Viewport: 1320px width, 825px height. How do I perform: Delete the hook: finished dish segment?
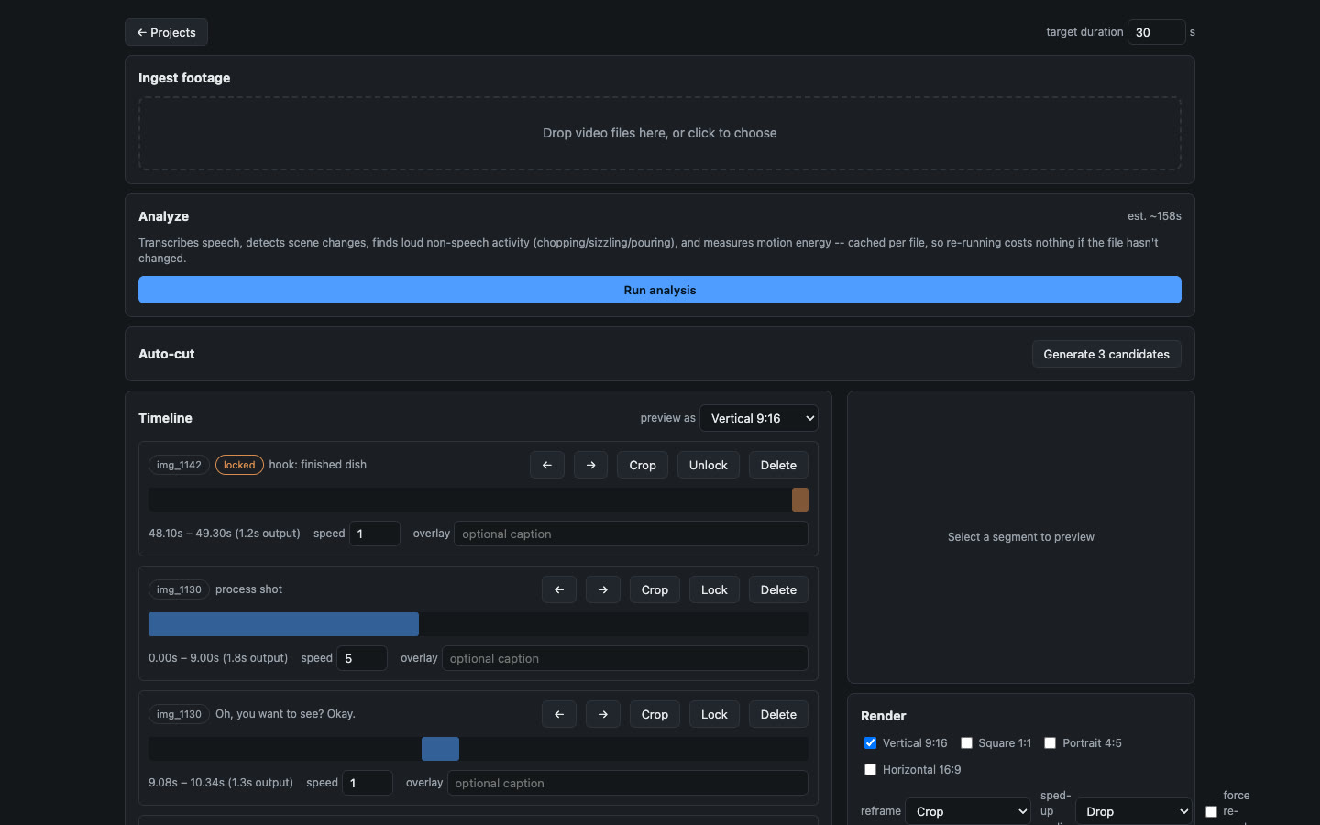778,465
